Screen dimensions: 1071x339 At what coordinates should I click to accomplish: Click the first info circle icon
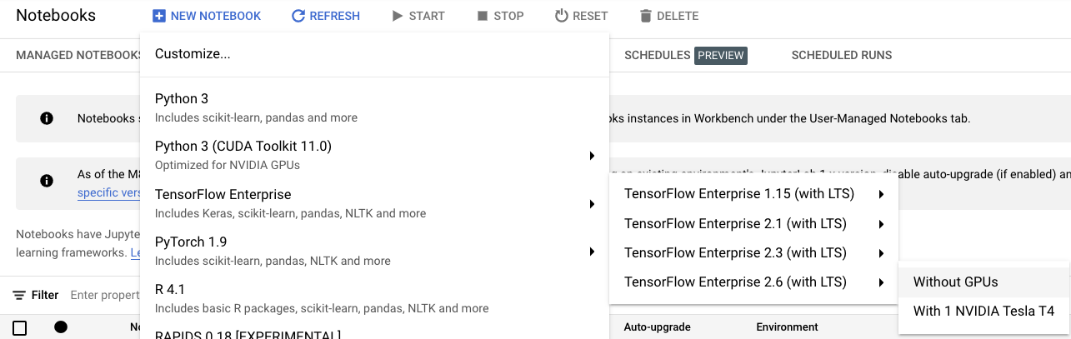[47, 118]
